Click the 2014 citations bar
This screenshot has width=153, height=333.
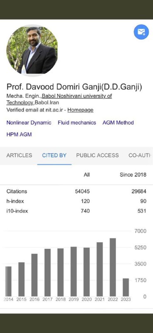[x=8, y=281]
